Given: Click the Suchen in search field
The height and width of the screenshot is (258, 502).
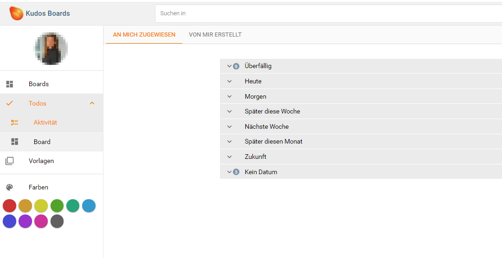Looking at the screenshot, I should click(325, 13).
